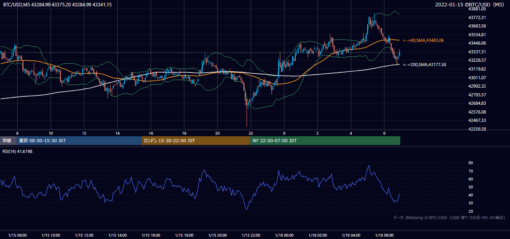Click price axis value 43772.31
Viewport: 510px width, 239px height.
coord(477,18)
